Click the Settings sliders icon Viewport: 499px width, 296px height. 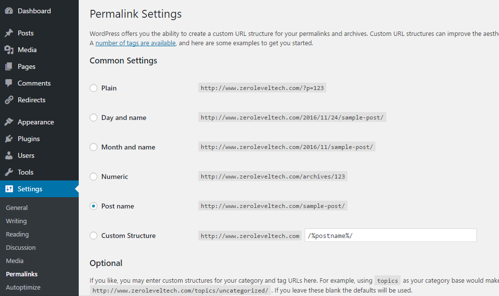[9, 189]
